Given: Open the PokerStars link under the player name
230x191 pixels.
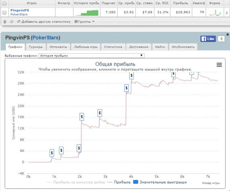Looking at the screenshot, I should [x=19, y=14].
